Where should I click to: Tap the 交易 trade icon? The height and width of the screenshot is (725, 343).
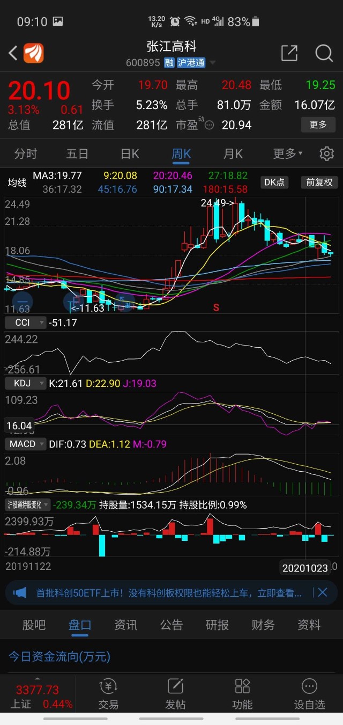click(108, 693)
